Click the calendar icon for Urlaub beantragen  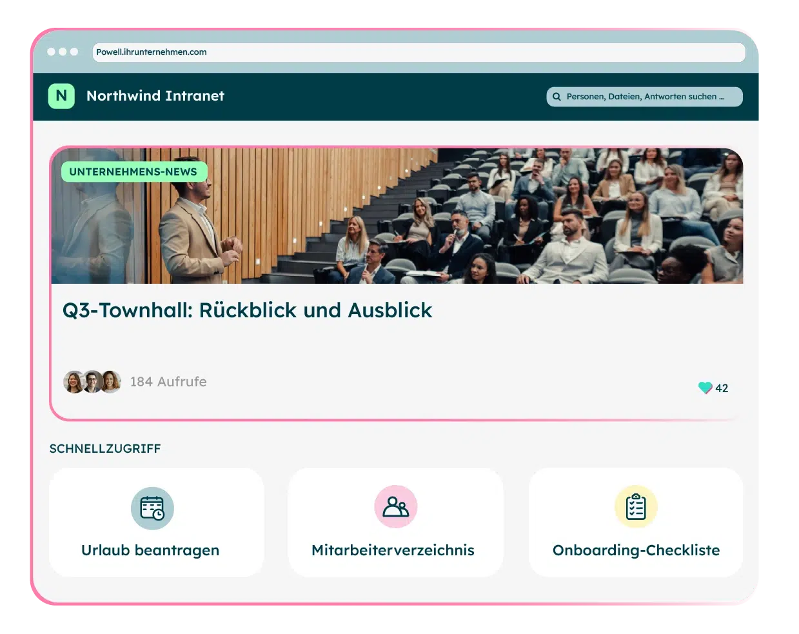click(x=152, y=508)
